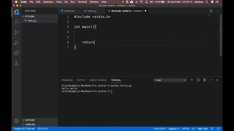Image resolution: width=234 pixels, height=131 pixels.
Task: Change encoding via UTF-8
Action: 185,128
